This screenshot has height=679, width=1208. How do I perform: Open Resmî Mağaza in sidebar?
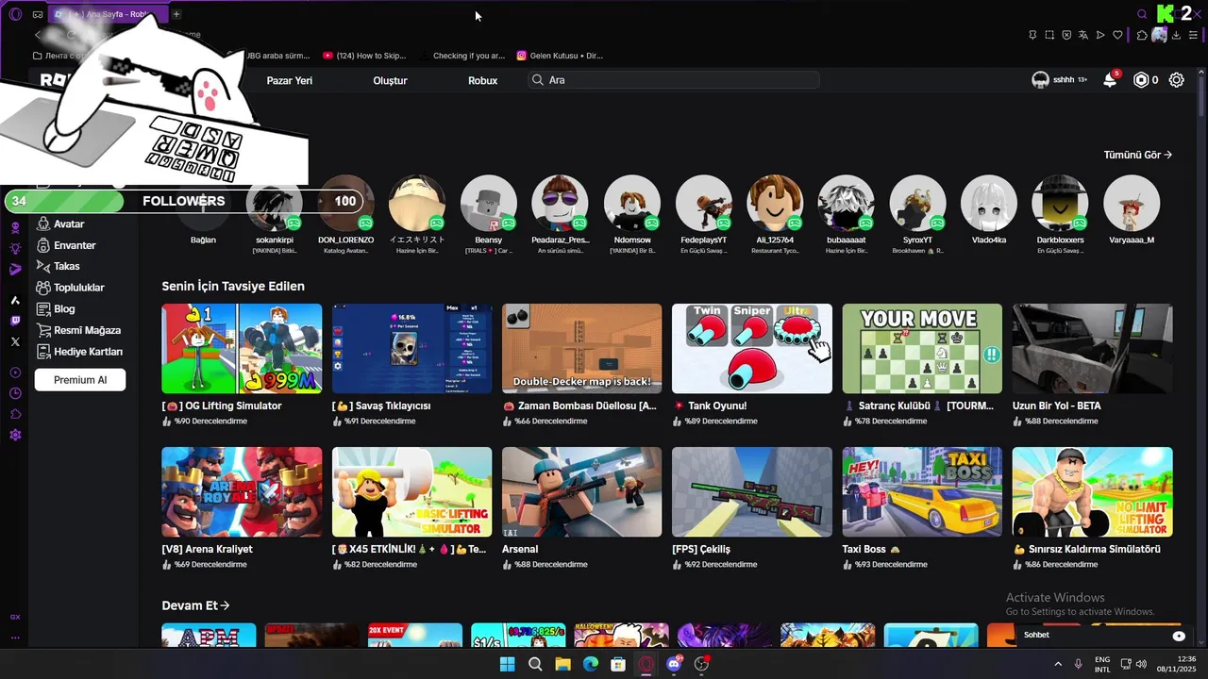click(79, 330)
